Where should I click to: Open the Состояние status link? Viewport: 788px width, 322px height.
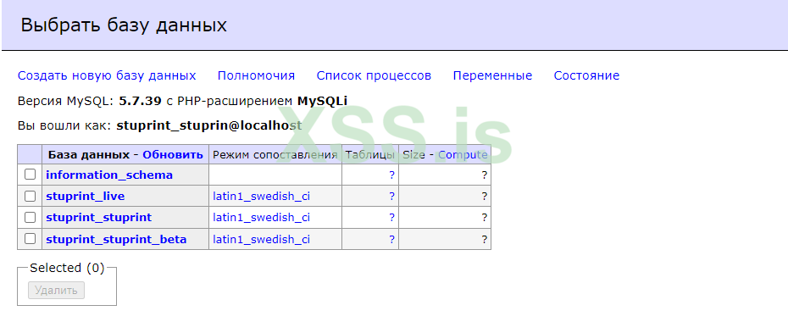[x=586, y=76]
